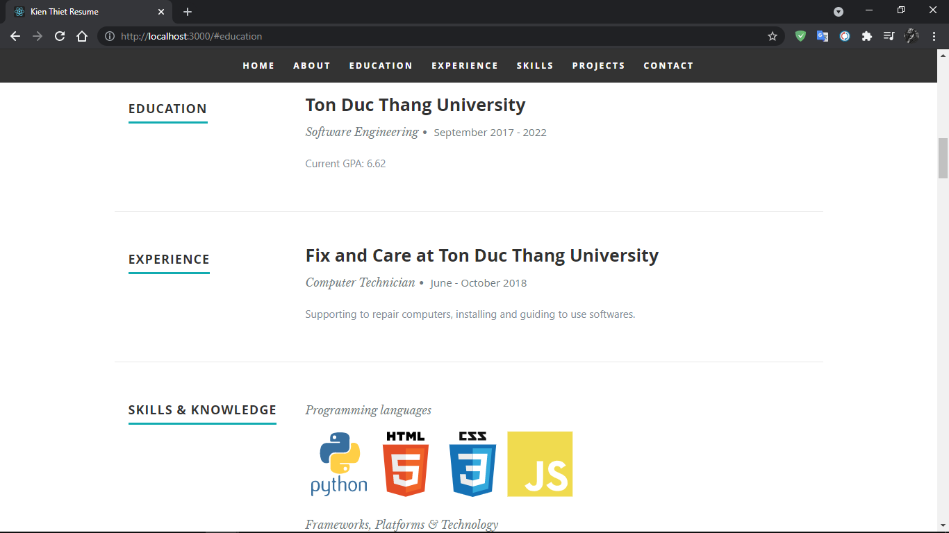Click the Python logo icon

click(x=338, y=464)
